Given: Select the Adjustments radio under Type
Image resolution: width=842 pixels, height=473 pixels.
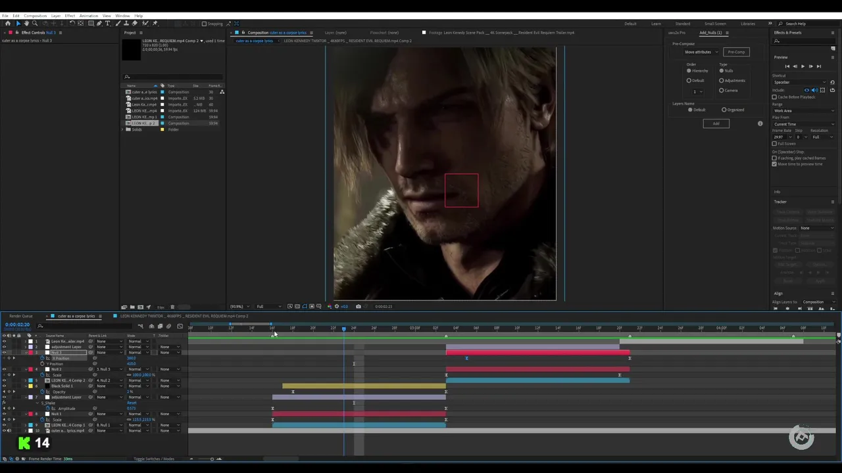Looking at the screenshot, I should [722, 81].
